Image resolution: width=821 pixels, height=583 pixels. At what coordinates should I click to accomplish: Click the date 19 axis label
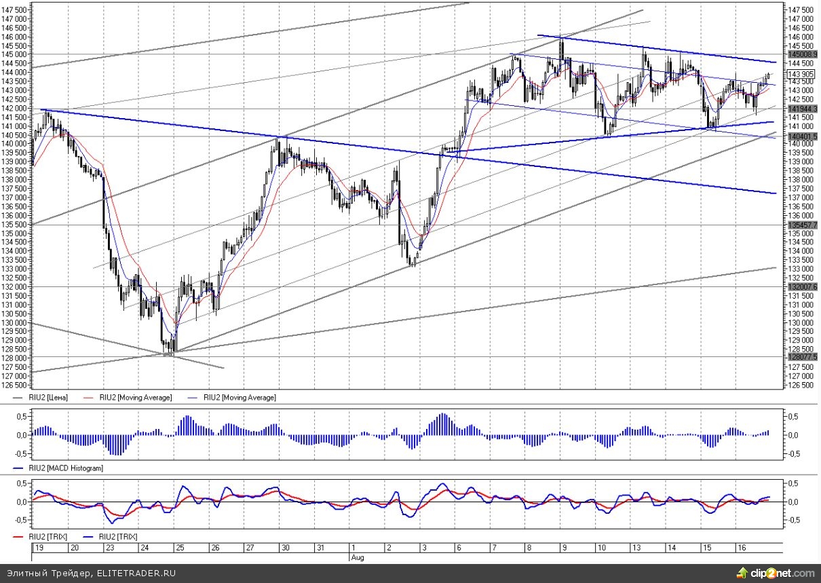pyautogui.click(x=39, y=547)
